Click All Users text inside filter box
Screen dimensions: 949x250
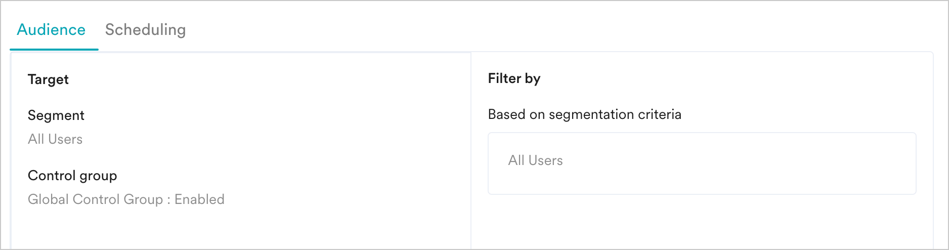point(535,160)
